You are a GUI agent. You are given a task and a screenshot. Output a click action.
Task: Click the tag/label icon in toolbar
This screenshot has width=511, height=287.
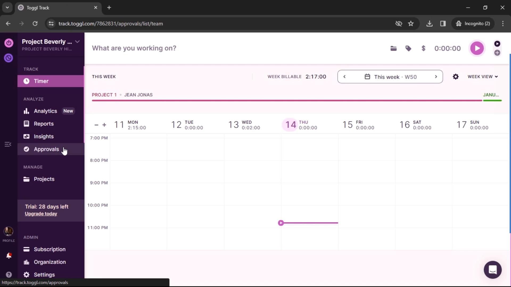click(408, 48)
